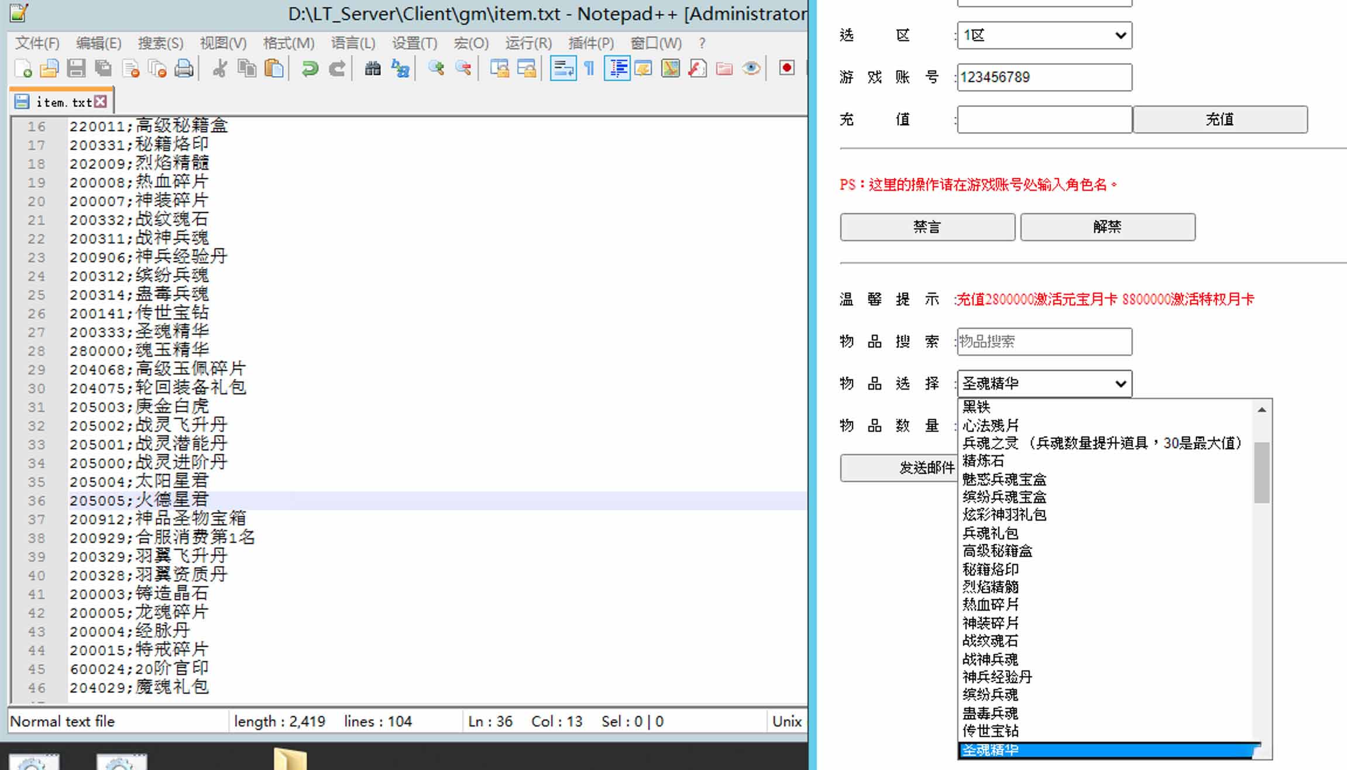Screen dimensions: 1347x770
Task: Zoom out with magnifier minus icon
Action: 463,68
